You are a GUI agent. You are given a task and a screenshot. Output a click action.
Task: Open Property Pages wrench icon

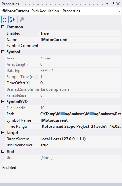22,19
